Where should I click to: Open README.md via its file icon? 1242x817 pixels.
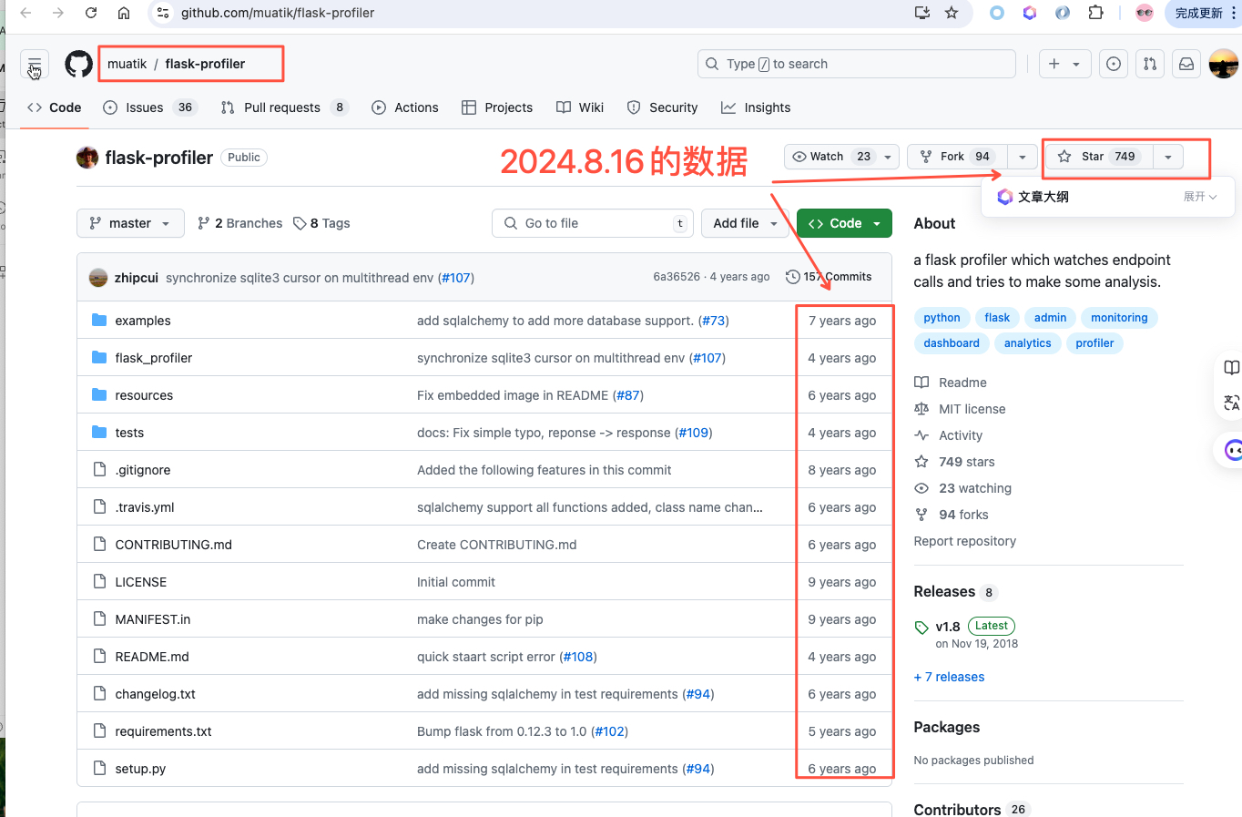[99, 656]
